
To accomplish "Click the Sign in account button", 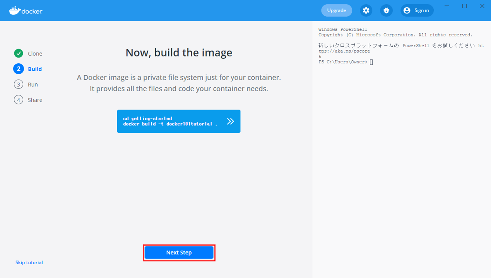I will (x=417, y=10).
